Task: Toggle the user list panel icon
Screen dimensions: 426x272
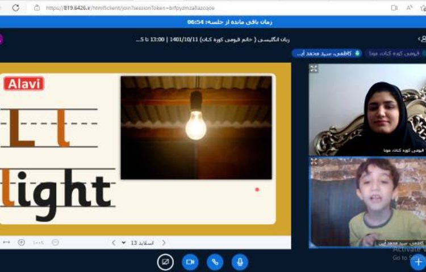Action: coord(422,39)
